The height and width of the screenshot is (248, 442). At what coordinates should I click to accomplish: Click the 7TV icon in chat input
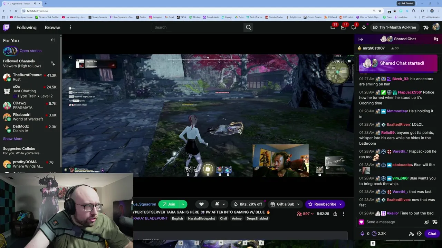click(435, 222)
